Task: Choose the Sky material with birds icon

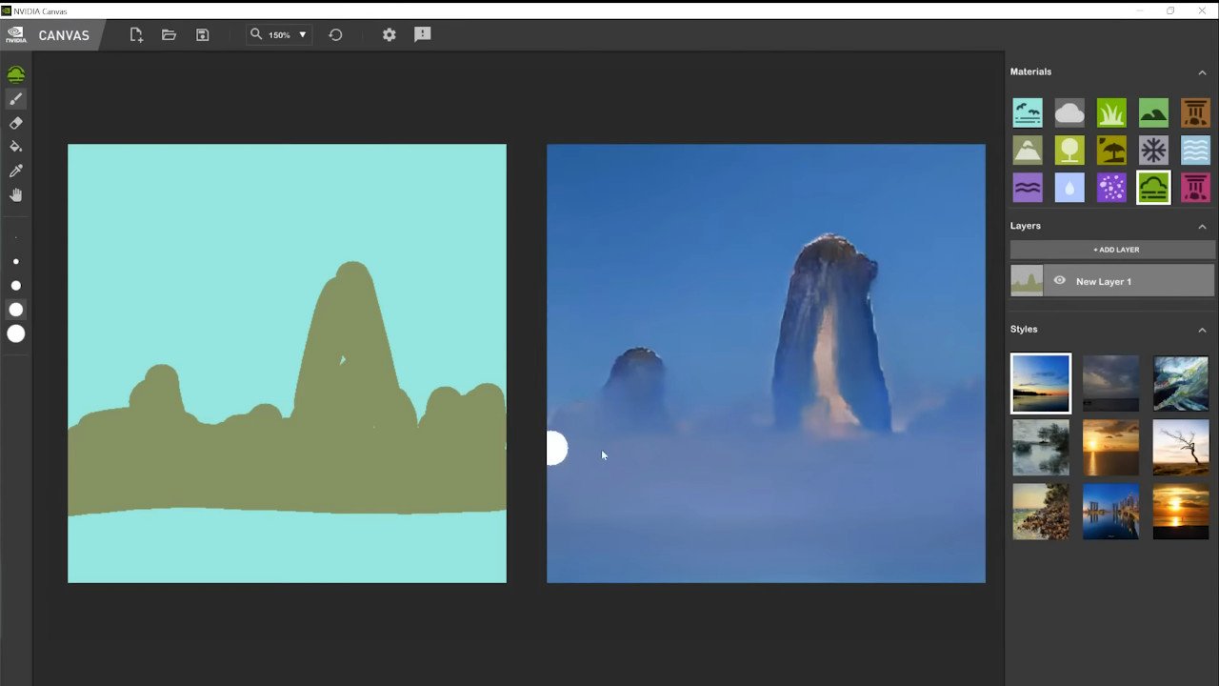Action: coord(1028,112)
